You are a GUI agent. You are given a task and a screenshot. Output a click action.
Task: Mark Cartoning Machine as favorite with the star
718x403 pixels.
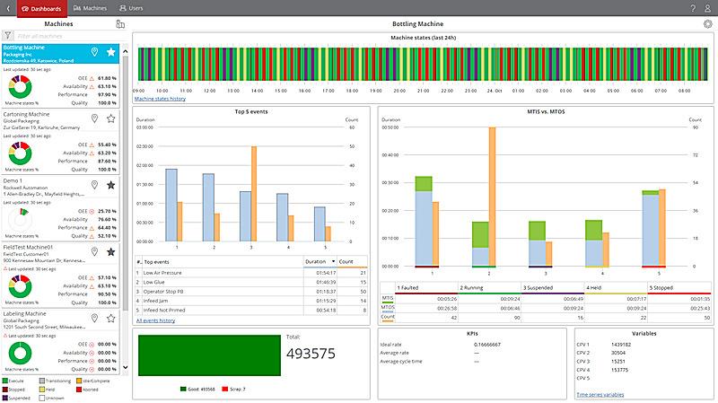111,118
